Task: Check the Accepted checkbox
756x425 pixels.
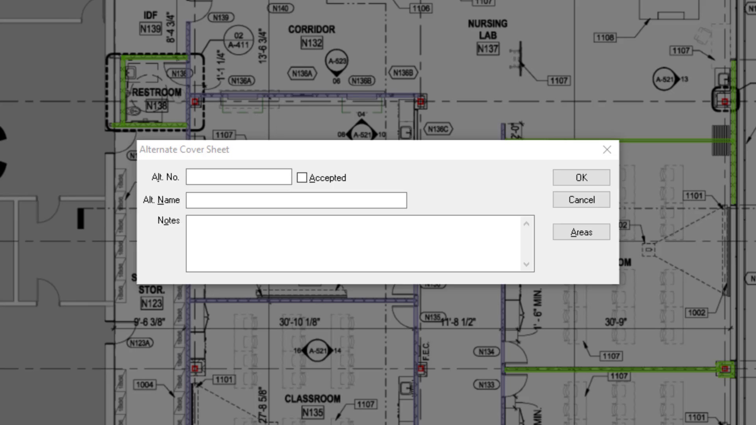Action: click(302, 178)
